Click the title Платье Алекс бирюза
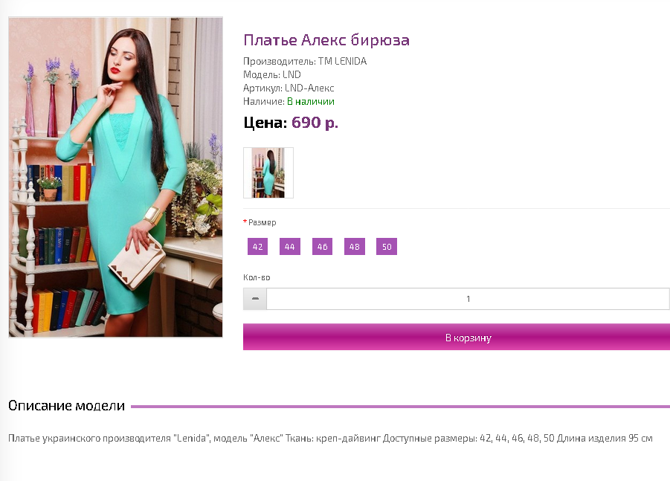This screenshot has height=481, width=670. pyautogui.click(x=326, y=39)
